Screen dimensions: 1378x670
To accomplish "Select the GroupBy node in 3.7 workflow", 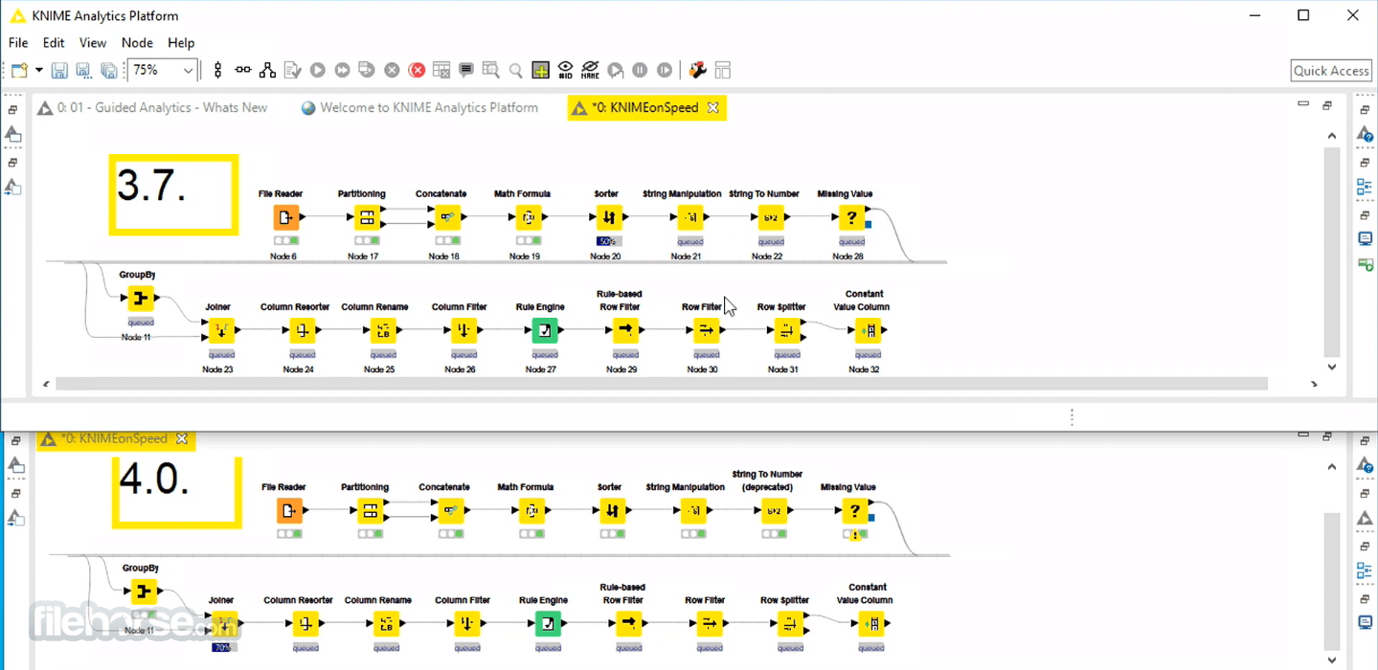I will [x=141, y=300].
